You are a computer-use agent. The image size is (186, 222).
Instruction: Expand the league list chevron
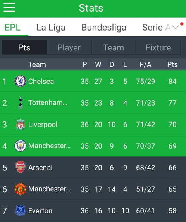176,27
